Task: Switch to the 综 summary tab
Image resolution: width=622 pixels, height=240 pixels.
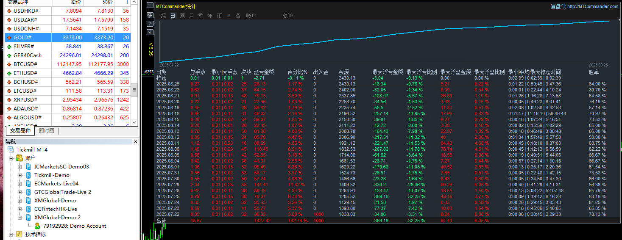Action: [x=164, y=16]
